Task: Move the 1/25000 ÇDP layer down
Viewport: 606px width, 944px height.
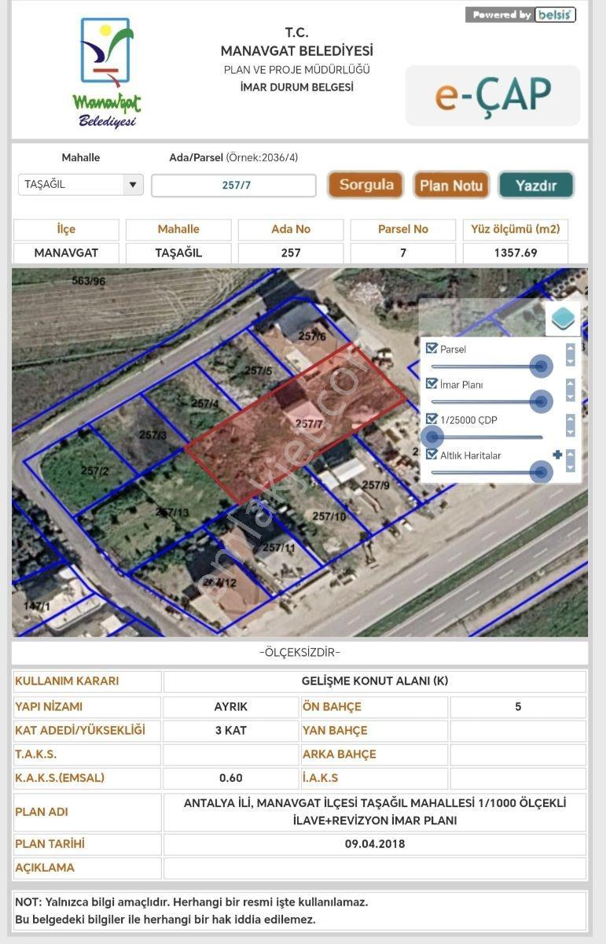Action: pyautogui.click(x=571, y=431)
